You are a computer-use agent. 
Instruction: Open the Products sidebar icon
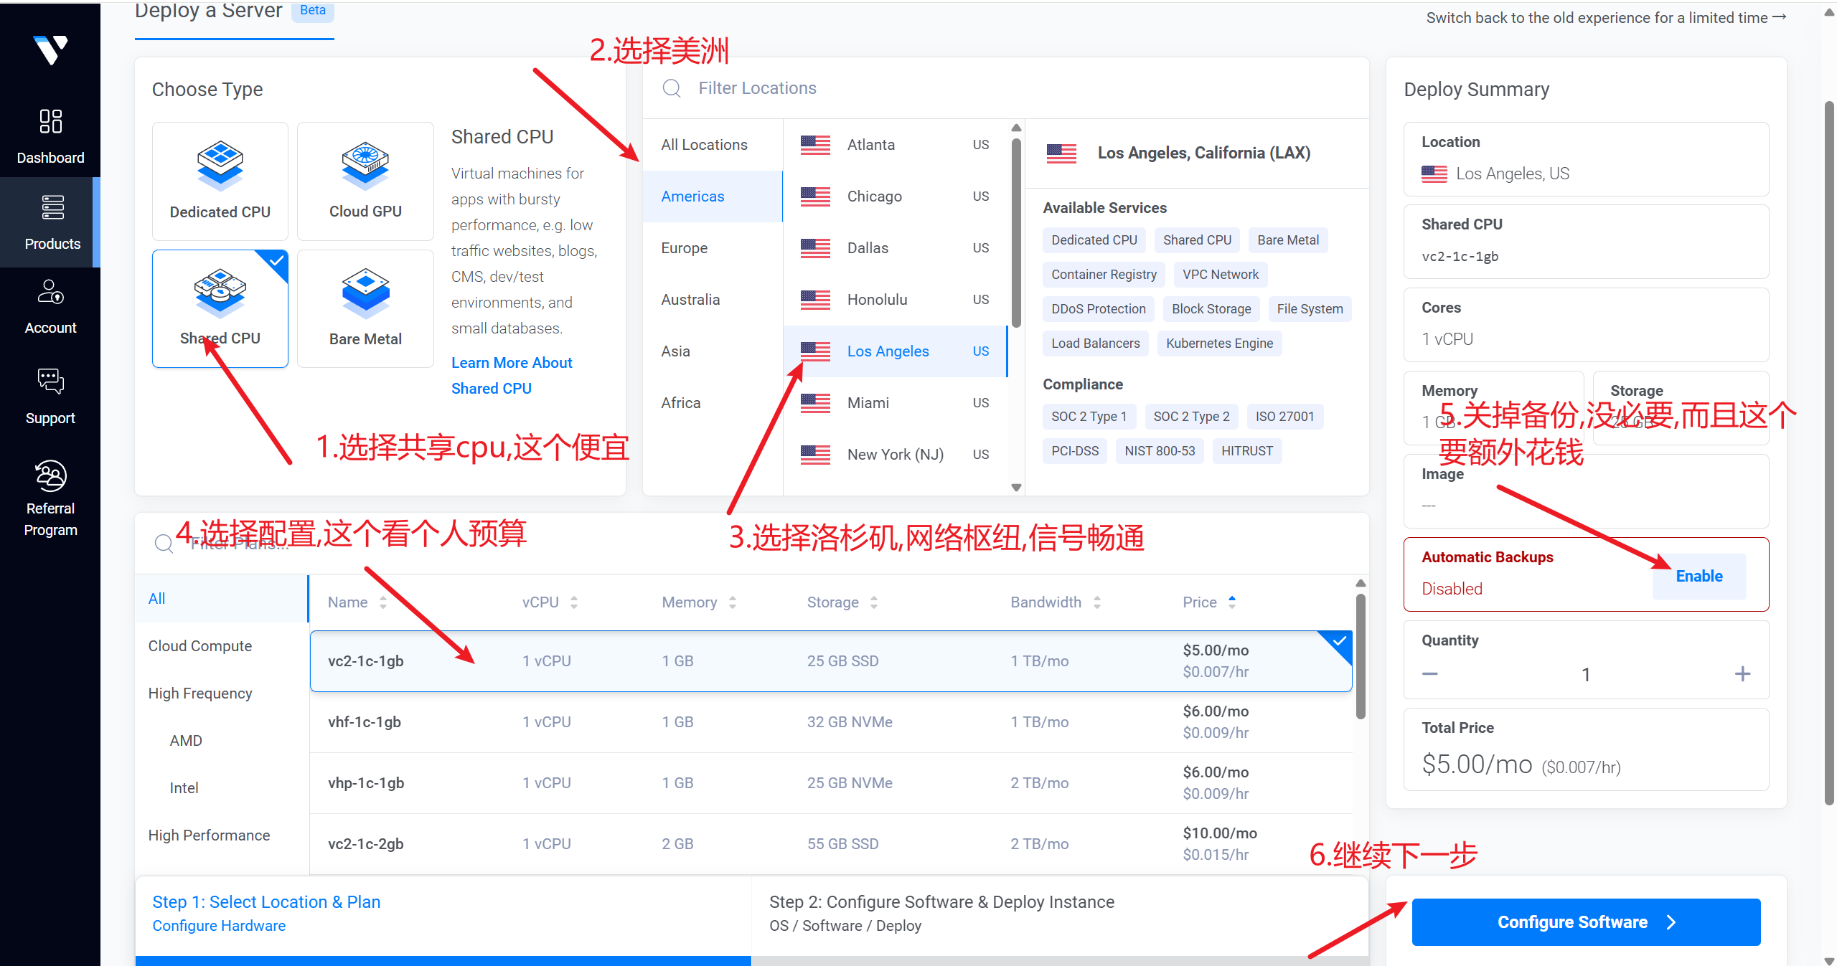click(x=52, y=207)
